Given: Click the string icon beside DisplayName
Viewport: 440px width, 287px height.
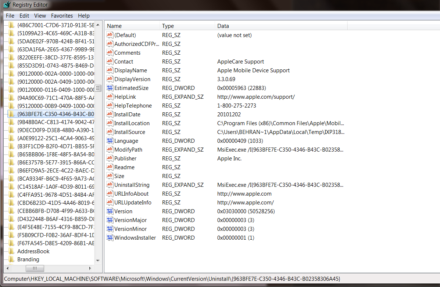Looking at the screenshot, I should [110, 70].
